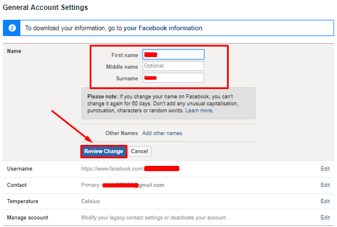Focus the First name input field
337x227 pixels.
click(x=173, y=54)
